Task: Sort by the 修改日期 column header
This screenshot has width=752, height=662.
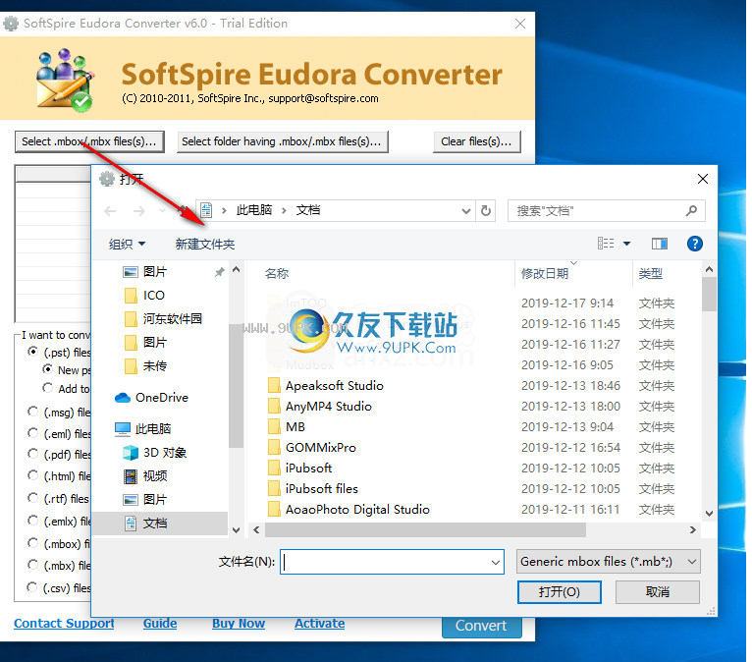Action: click(x=545, y=273)
